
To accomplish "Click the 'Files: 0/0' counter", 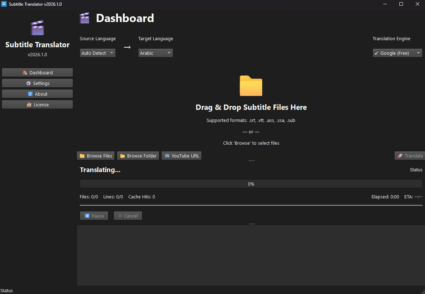I will point(89,197).
